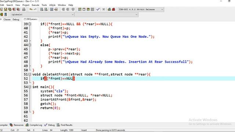235x132 pixels.
Task: Click the Close All files icon
Action: click(18, 10)
